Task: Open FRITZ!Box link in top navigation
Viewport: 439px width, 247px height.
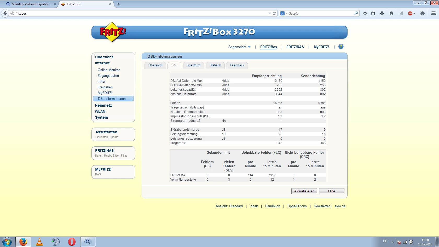Action: coord(269,47)
